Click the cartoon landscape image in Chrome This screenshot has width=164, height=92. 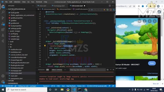137,39
